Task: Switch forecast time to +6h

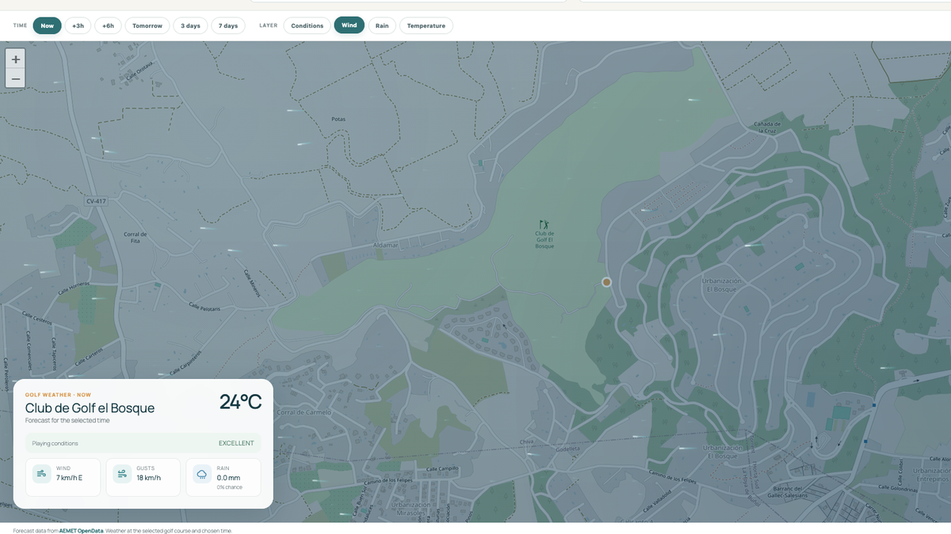Action: click(108, 25)
